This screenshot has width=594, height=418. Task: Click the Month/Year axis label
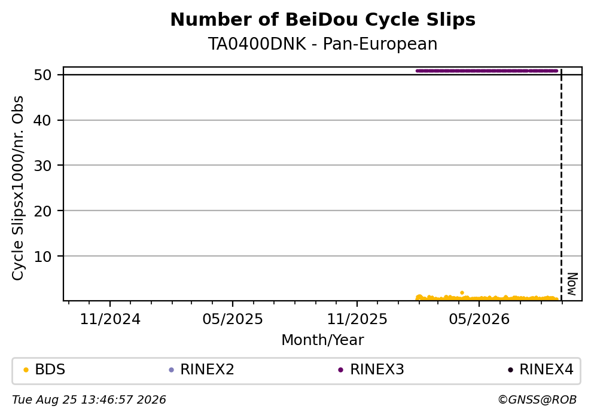pos(323,340)
